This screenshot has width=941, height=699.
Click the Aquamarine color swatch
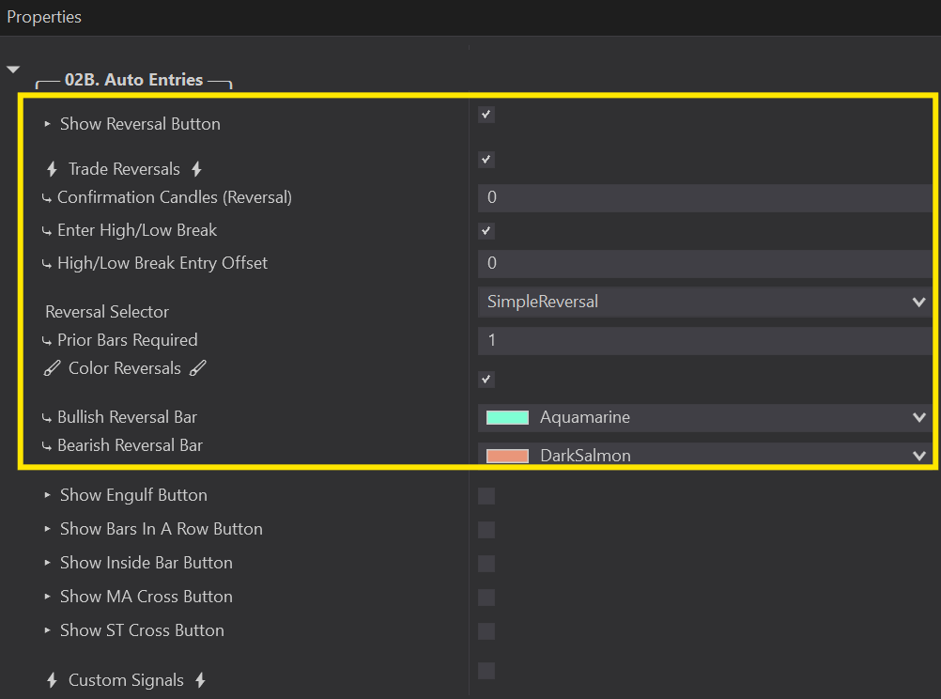507,418
